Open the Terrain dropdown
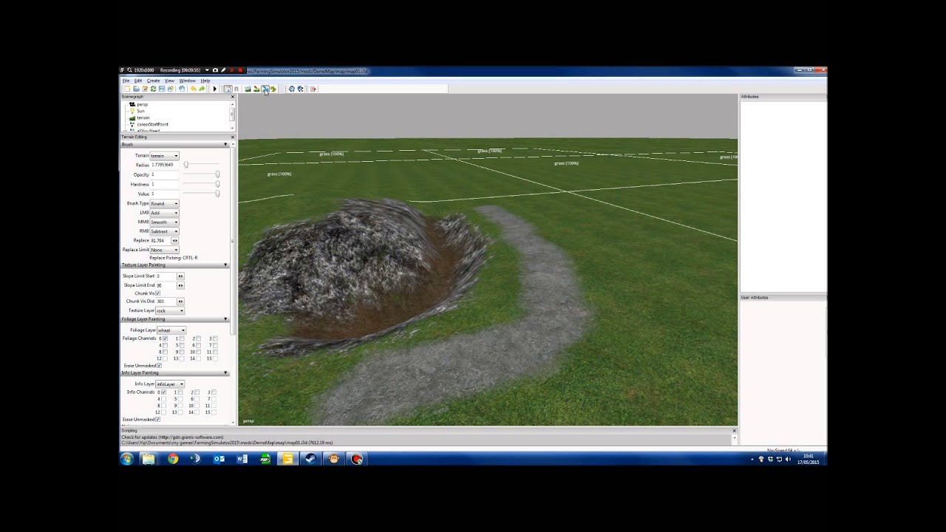This screenshot has width=946, height=532. tap(164, 156)
